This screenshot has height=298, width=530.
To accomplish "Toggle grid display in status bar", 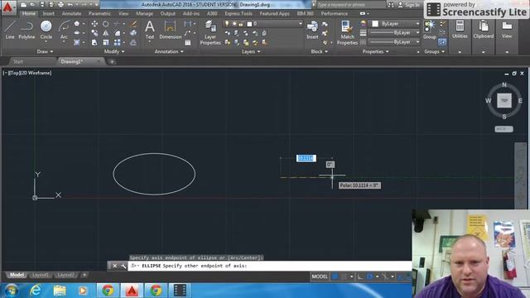I will pos(335,276).
